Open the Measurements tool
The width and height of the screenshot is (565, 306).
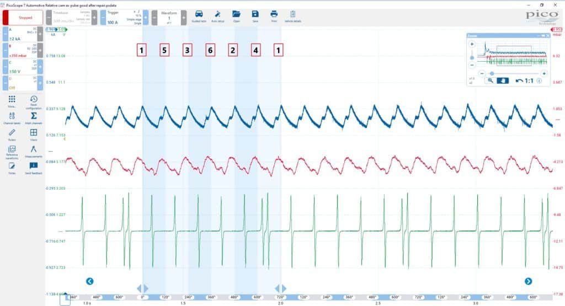(34, 152)
